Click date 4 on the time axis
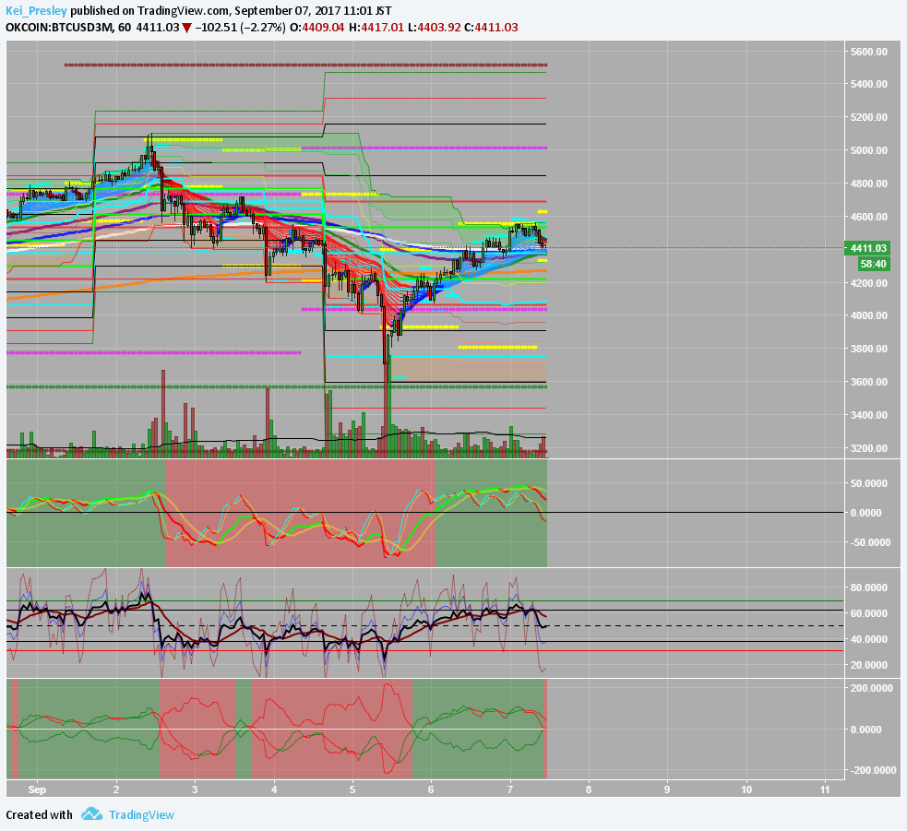Screen dimensions: 907x831 (x=274, y=789)
